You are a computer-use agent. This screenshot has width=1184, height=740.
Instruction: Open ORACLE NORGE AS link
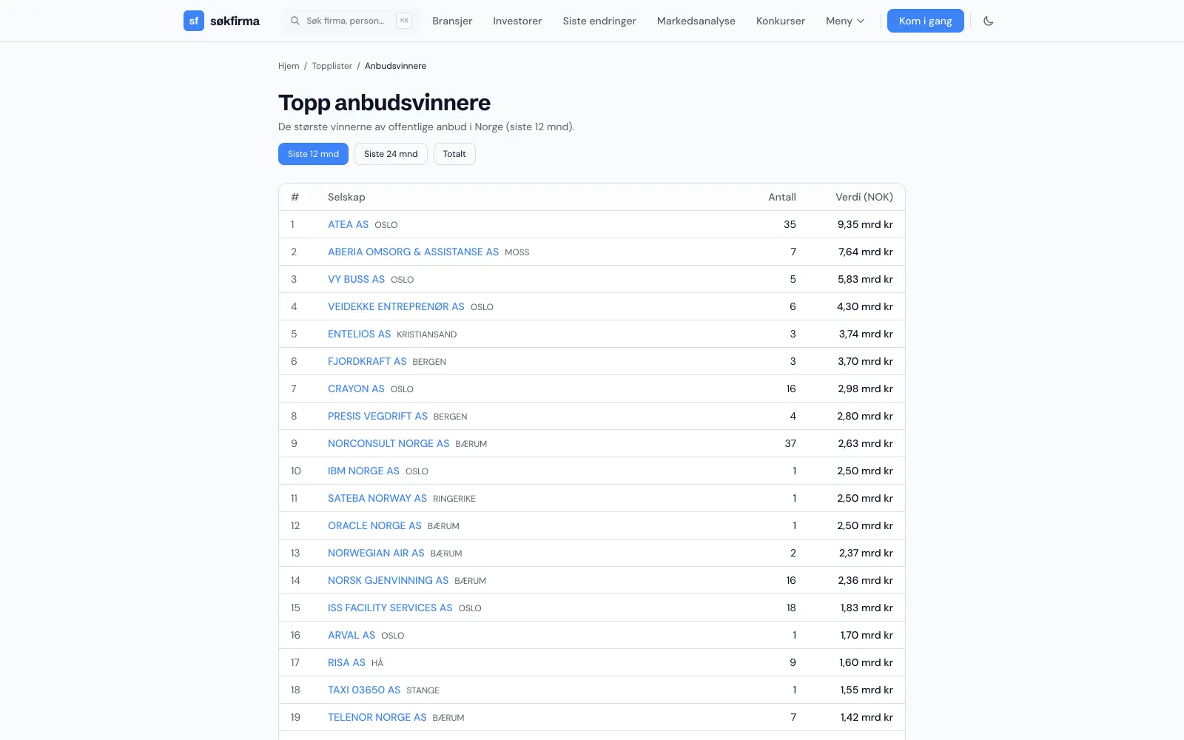(x=374, y=525)
